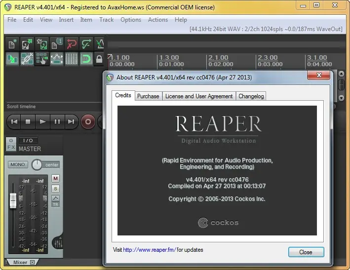
Task: Open the Edit menu
Action: tap(28, 20)
